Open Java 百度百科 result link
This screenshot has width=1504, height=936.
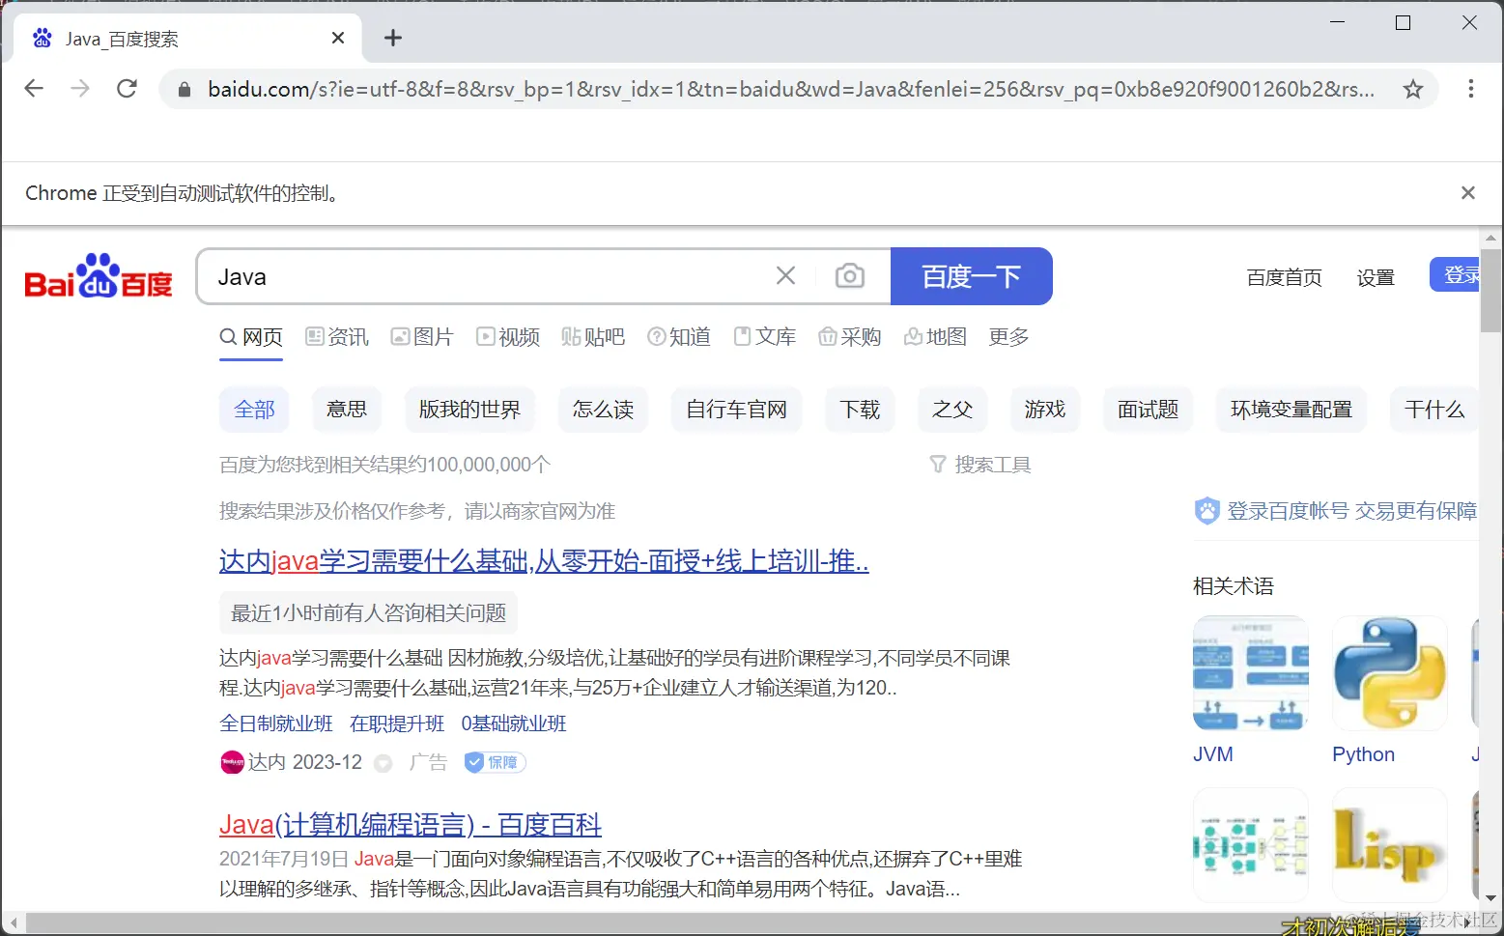pos(411,825)
